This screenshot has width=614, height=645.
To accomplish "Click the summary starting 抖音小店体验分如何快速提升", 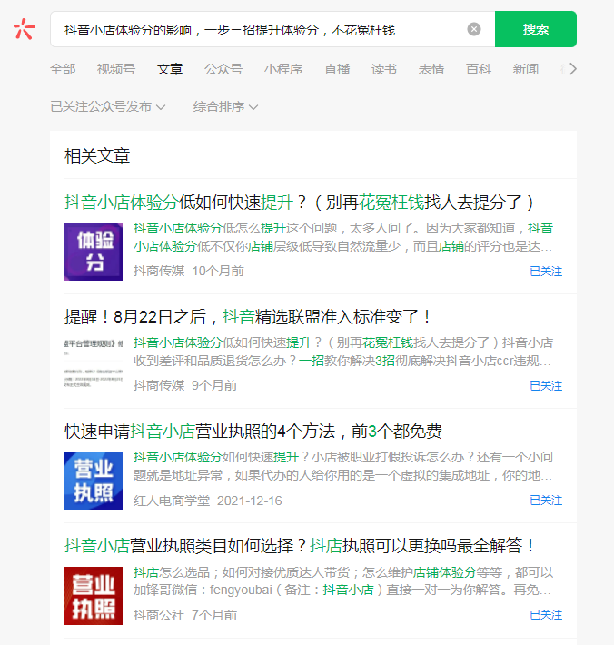I will (343, 466).
